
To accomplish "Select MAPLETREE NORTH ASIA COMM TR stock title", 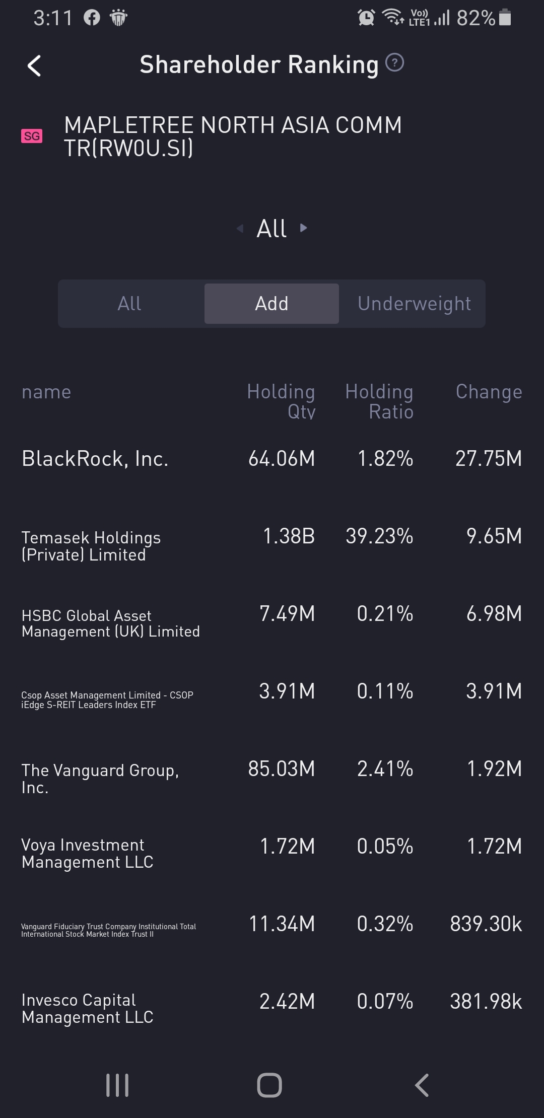I will pyautogui.click(x=233, y=136).
